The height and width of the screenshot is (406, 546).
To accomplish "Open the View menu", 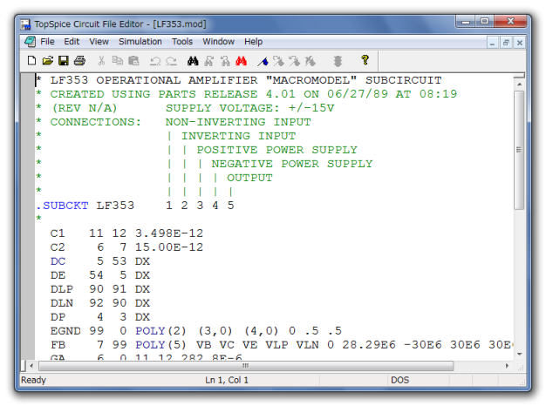I will [99, 42].
